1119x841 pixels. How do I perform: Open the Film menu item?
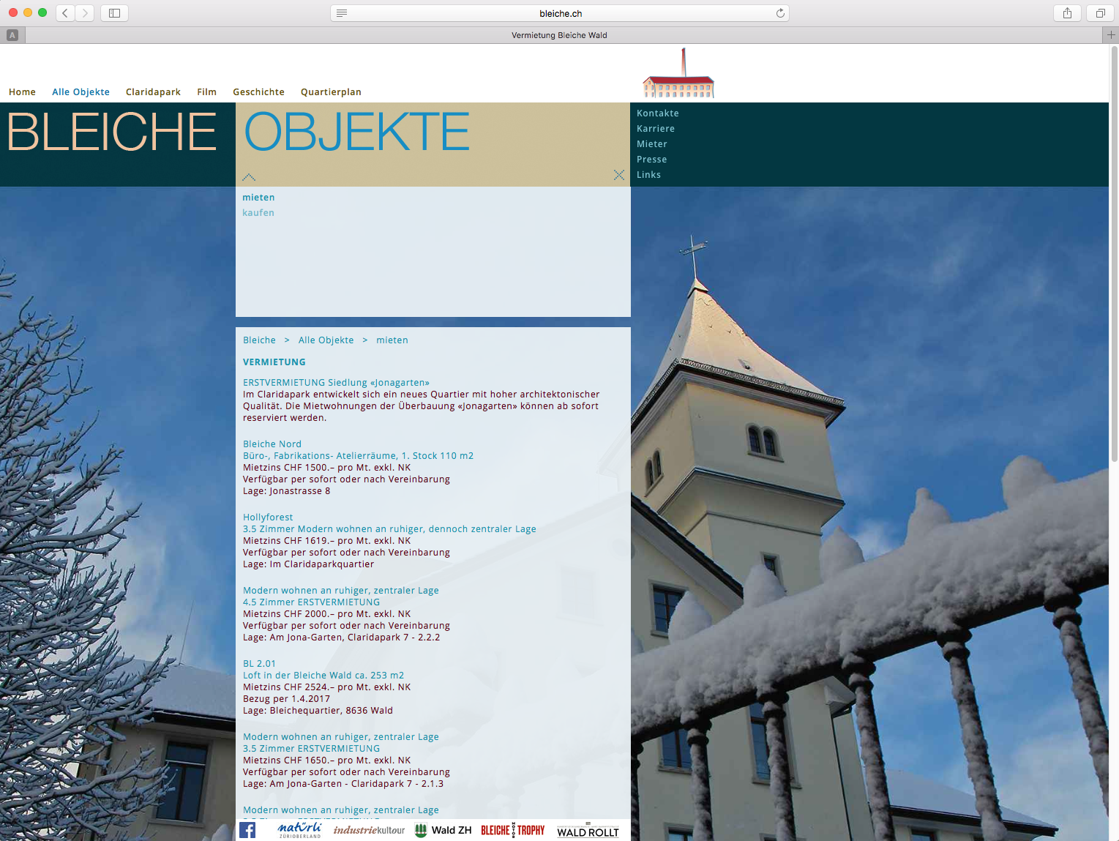pyautogui.click(x=206, y=92)
